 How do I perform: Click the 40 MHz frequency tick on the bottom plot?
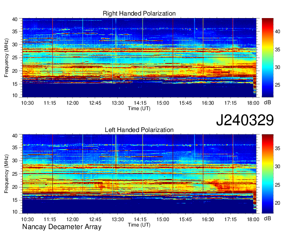pyautogui.click(x=15, y=135)
